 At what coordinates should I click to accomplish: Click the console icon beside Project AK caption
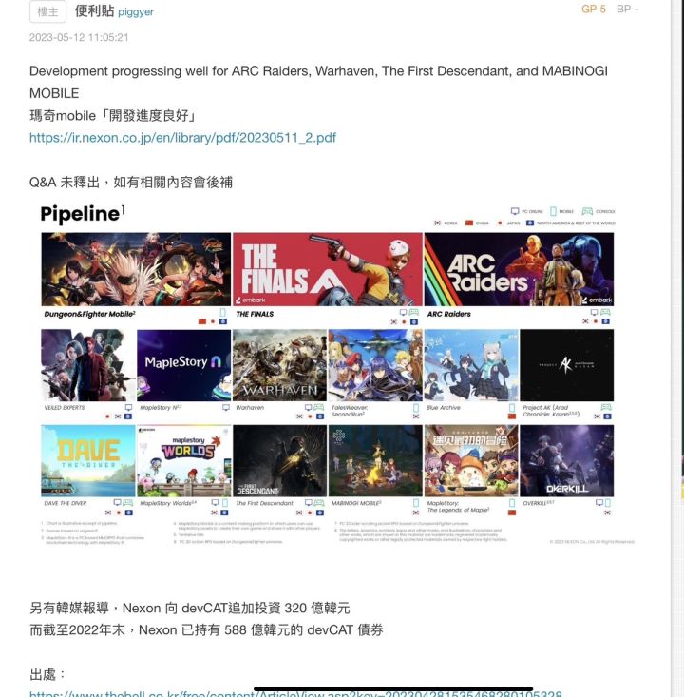tap(606, 407)
